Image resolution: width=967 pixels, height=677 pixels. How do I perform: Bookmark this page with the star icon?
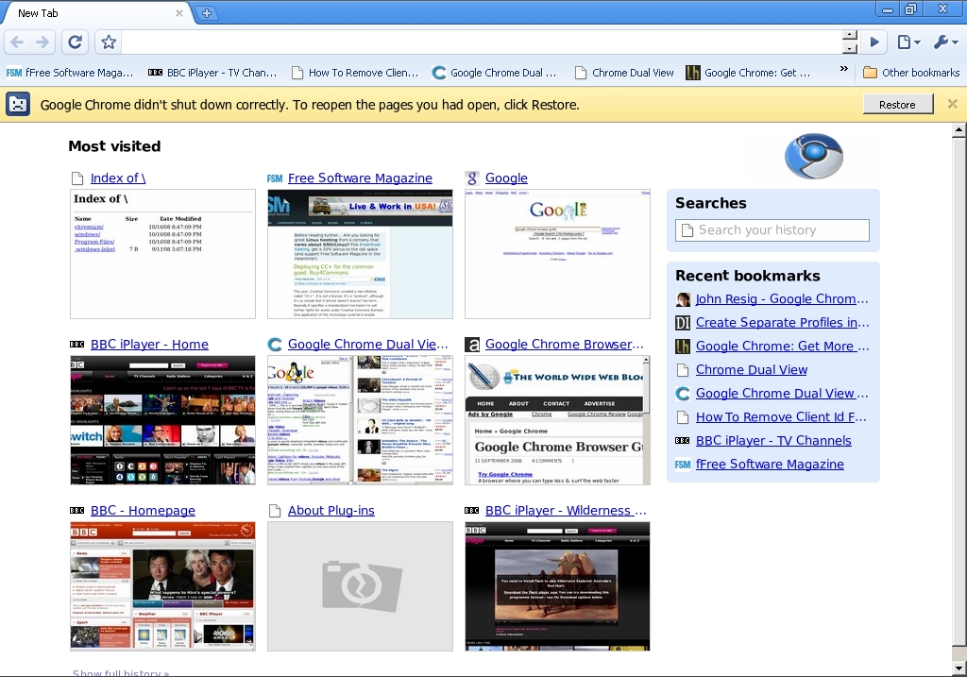[x=109, y=42]
